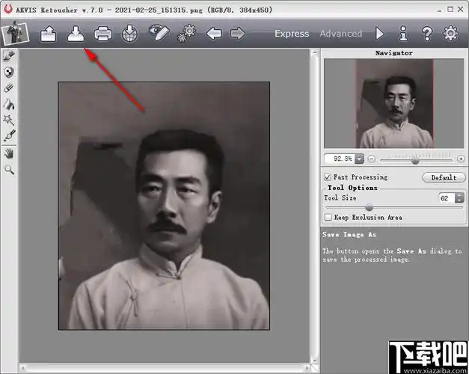The height and width of the screenshot is (374, 469).
Task: Click the Open Image upload icon
Action: (x=48, y=34)
